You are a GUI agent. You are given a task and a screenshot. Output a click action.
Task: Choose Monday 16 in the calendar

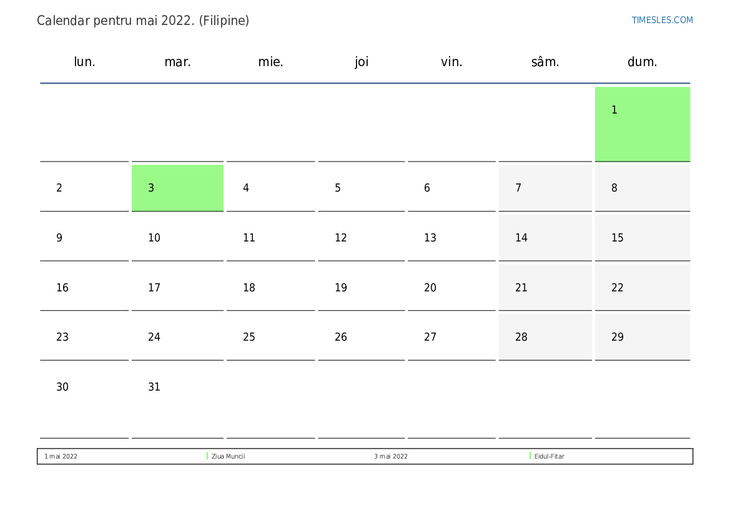tap(62, 288)
